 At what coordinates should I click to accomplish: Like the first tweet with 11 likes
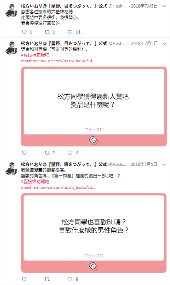click(x=70, y=32)
